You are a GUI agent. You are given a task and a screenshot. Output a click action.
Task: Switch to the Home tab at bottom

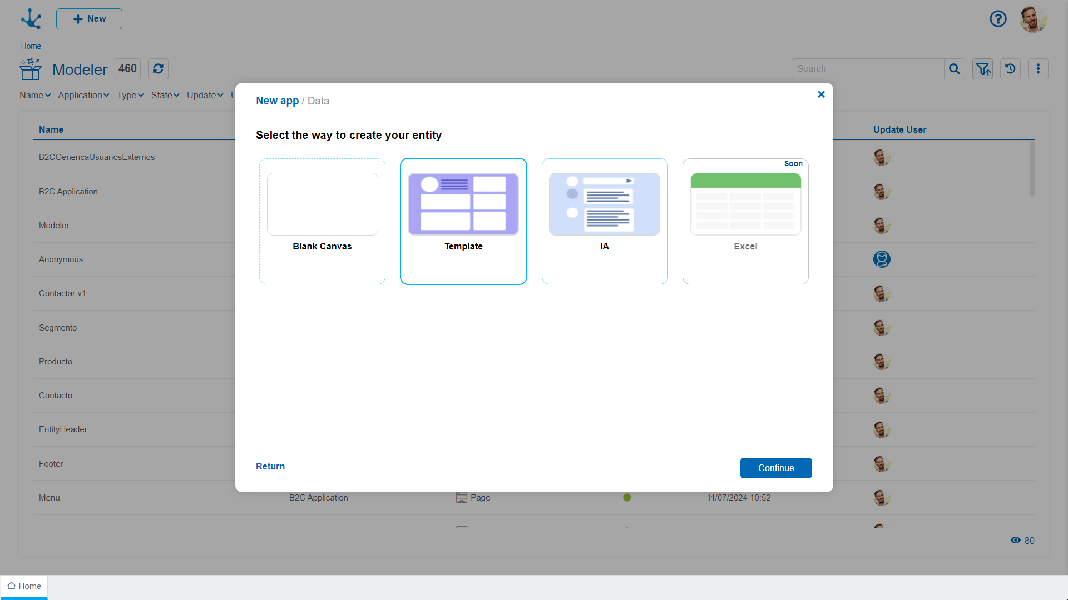[x=24, y=586]
